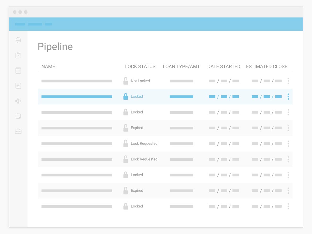
Task: Select the second Lock Requested status text
Action: pos(144,159)
